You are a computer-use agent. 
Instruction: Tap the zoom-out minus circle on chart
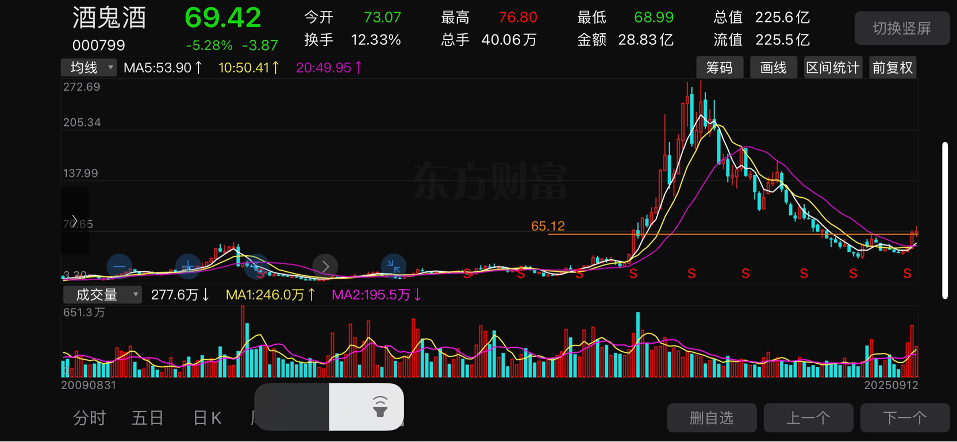point(120,267)
